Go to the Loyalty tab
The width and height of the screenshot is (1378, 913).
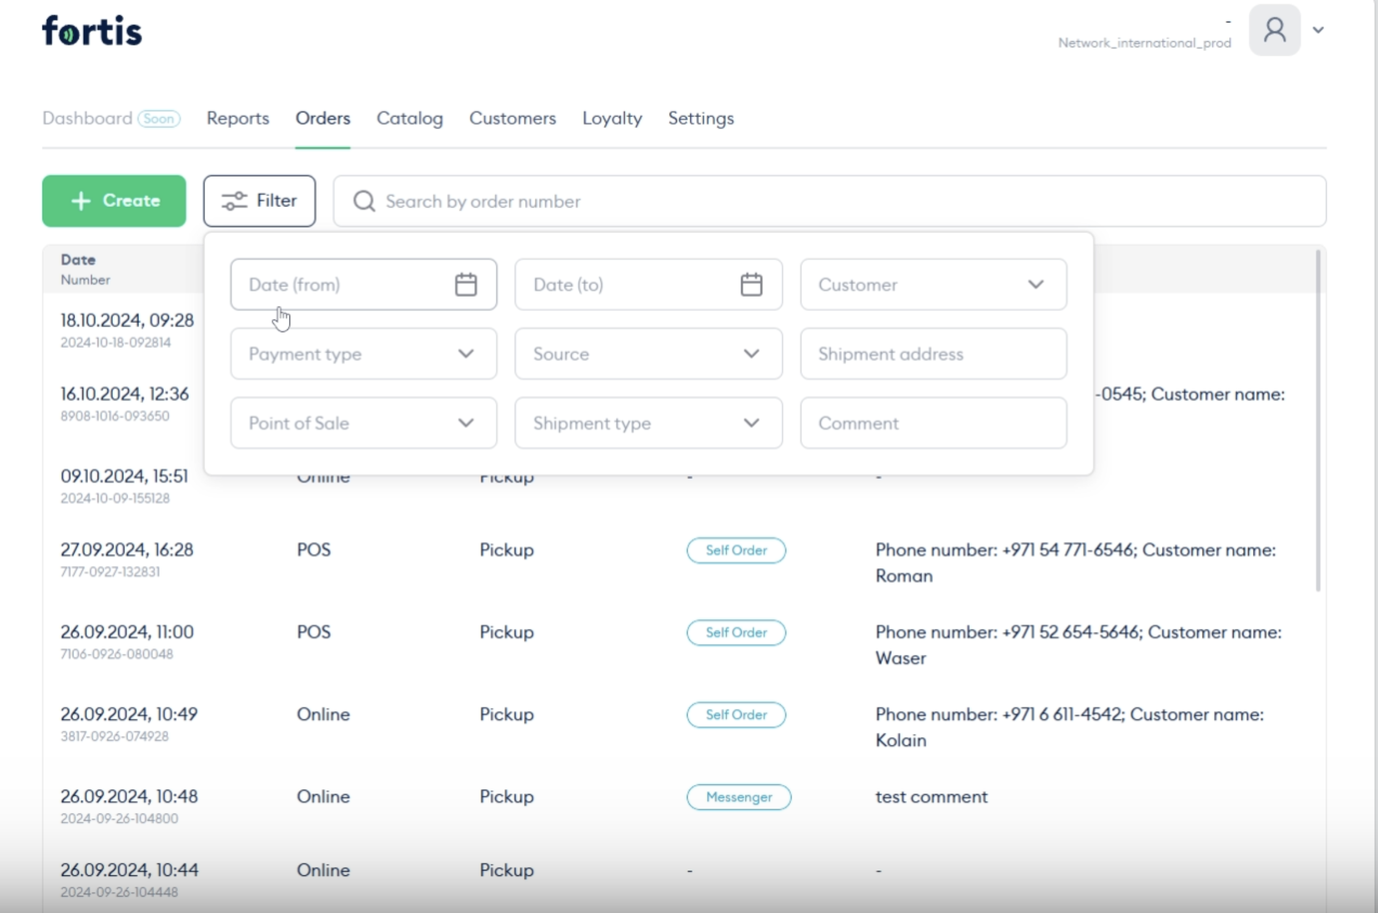click(x=612, y=118)
